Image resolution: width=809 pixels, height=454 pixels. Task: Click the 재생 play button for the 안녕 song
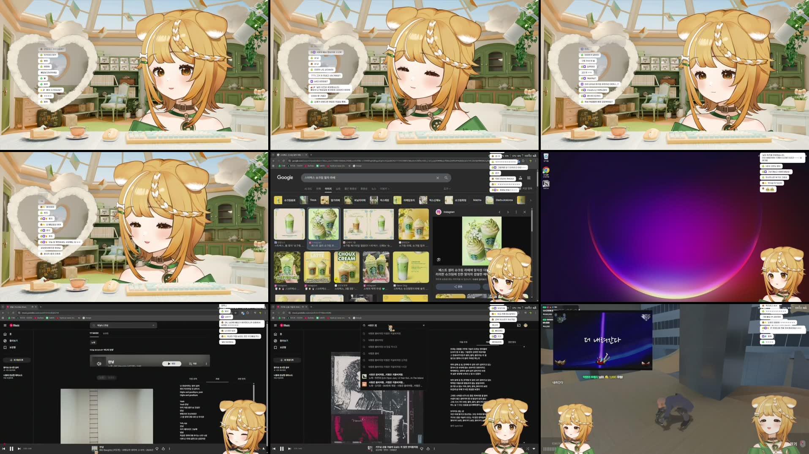click(171, 364)
